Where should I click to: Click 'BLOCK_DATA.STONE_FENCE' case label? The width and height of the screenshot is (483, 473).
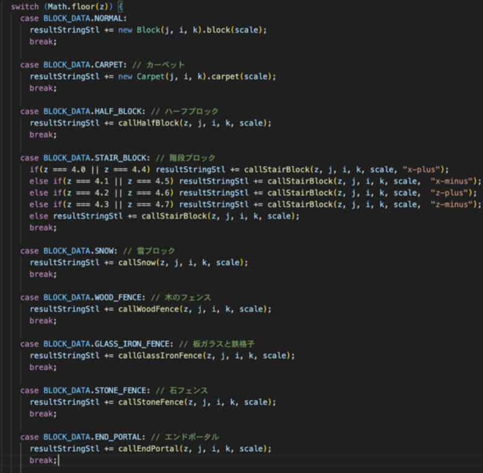coord(95,390)
